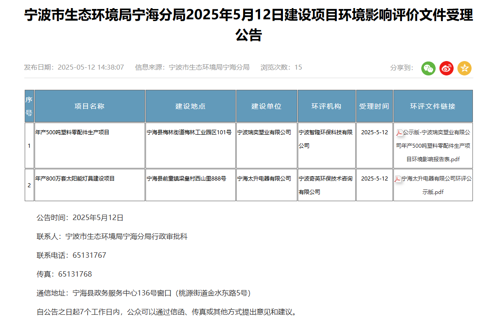Select 年产800万套太阳能灯具建设项目 cell
503x326 pixels.
pyautogui.click(x=89, y=185)
